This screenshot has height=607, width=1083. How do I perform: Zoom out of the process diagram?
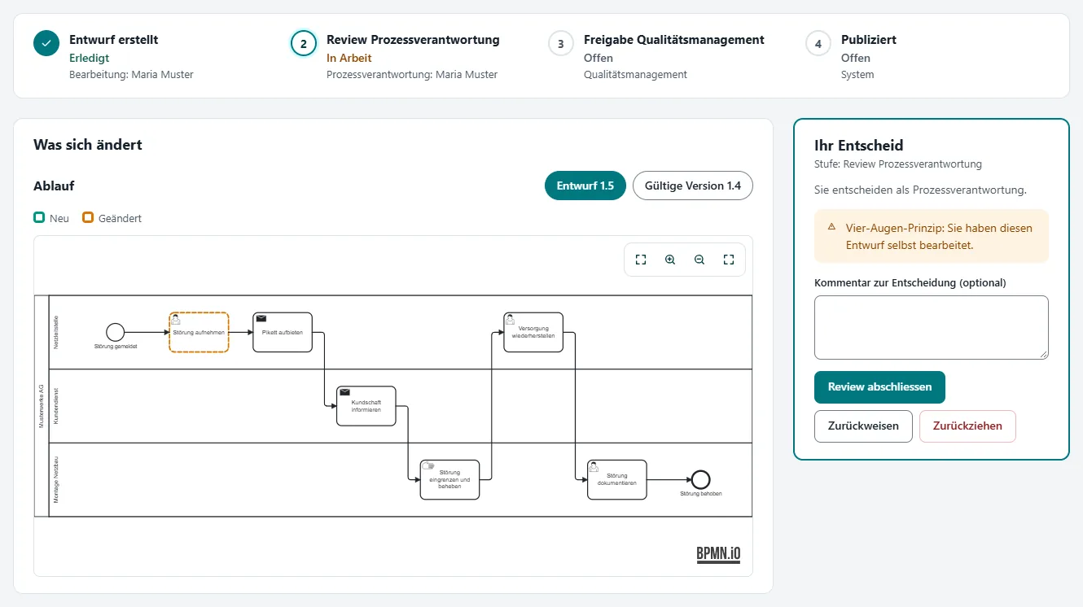click(699, 260)
